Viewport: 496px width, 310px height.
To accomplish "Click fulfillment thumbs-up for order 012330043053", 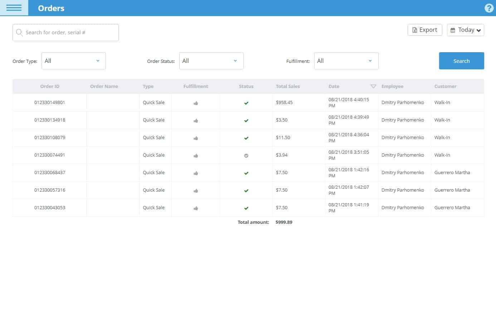I will 196,208.
